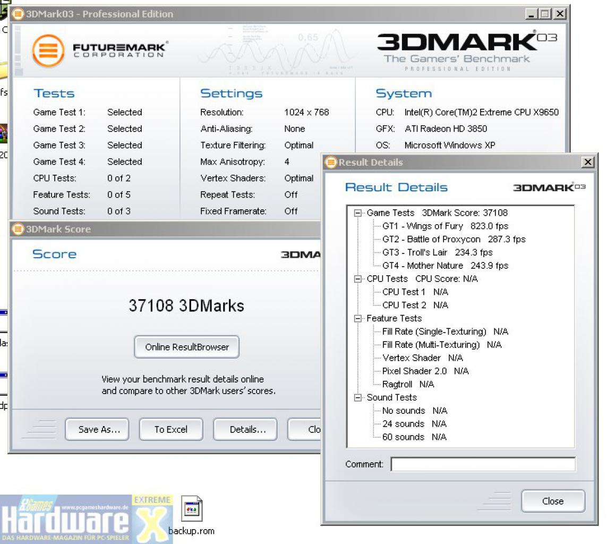Screen dimensions: 607x544
Task: Click Anti-Aliasing value None
Action: 295,129
